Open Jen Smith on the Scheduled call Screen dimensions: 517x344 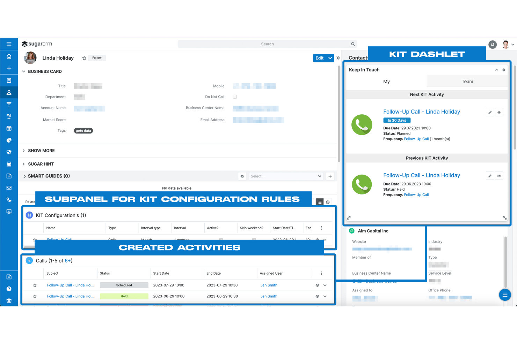pyautogui.click(x=269, y=285)
